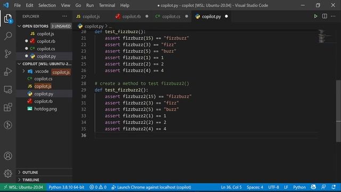The height and width of the screenshot is (192, 341).
Task: Open the Run menu
Action: click(90, 5)
